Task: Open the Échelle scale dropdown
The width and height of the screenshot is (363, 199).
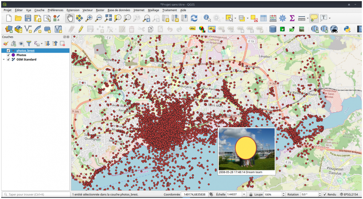Action: [x=245, y=195]
